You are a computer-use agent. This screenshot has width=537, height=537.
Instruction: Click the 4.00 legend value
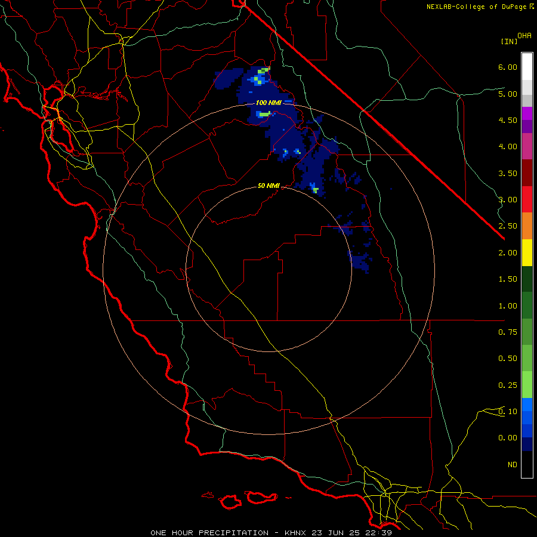click(508, 147)
